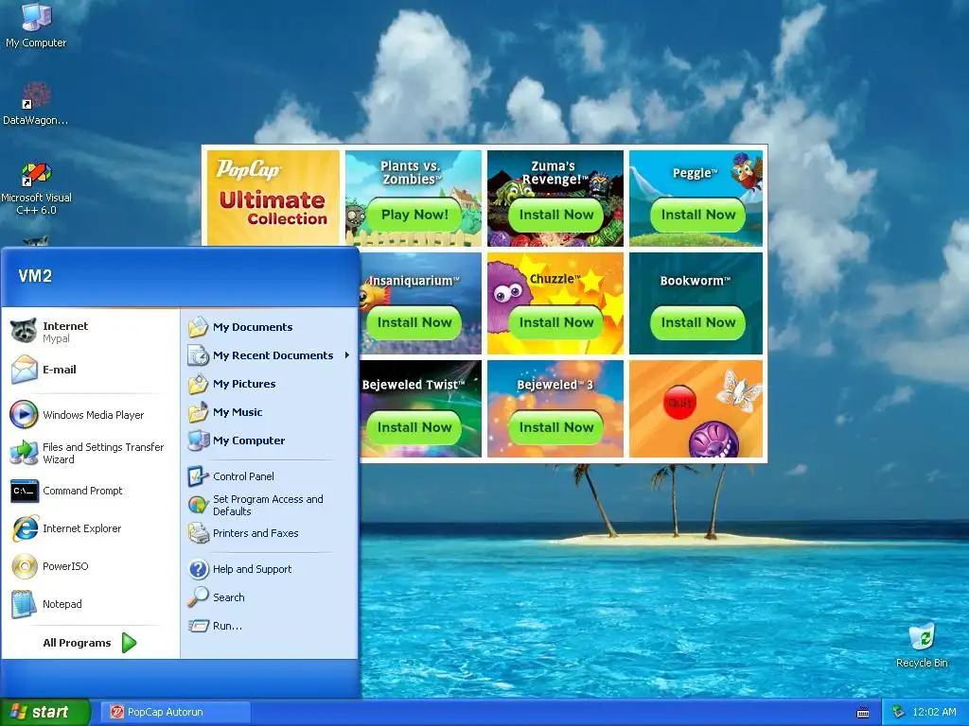Click Mypal raccoon Internet icon
This screenshot has width=969, height=726.
(24, 331)
